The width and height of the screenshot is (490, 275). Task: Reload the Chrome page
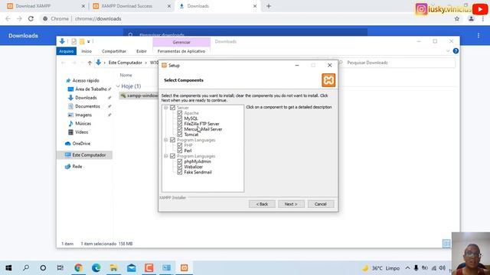pyautogui.click(x=31, y=18)
